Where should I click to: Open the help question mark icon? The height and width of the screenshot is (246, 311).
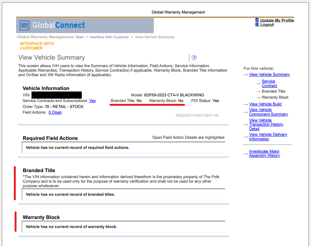click(194, 57)
